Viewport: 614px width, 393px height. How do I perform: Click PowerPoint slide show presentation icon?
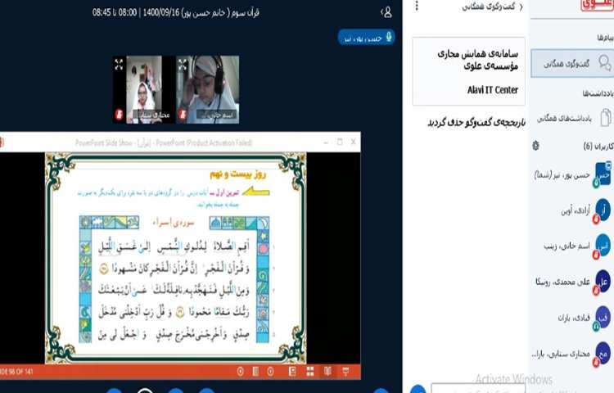[x=345, y=372]
